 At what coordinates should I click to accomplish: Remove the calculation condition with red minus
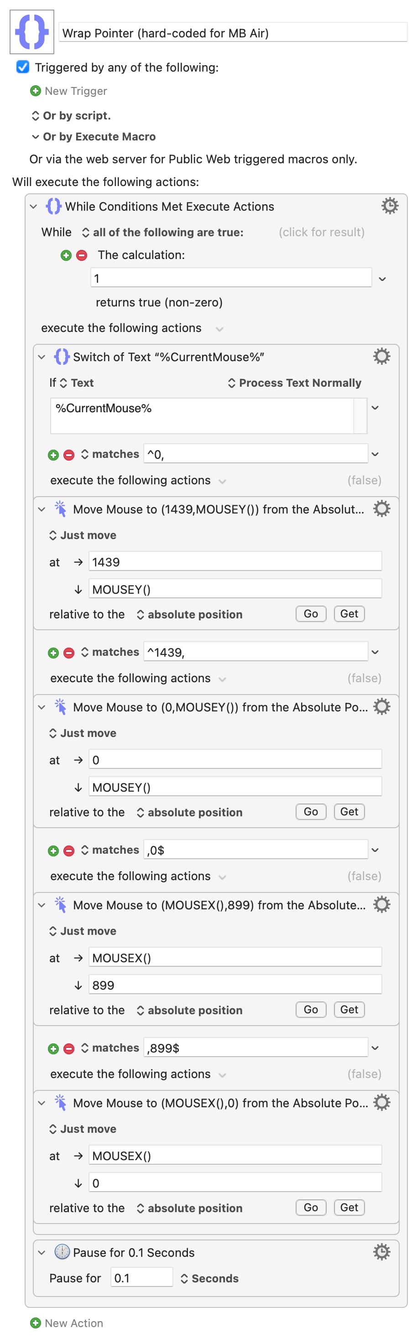[82, 255]
